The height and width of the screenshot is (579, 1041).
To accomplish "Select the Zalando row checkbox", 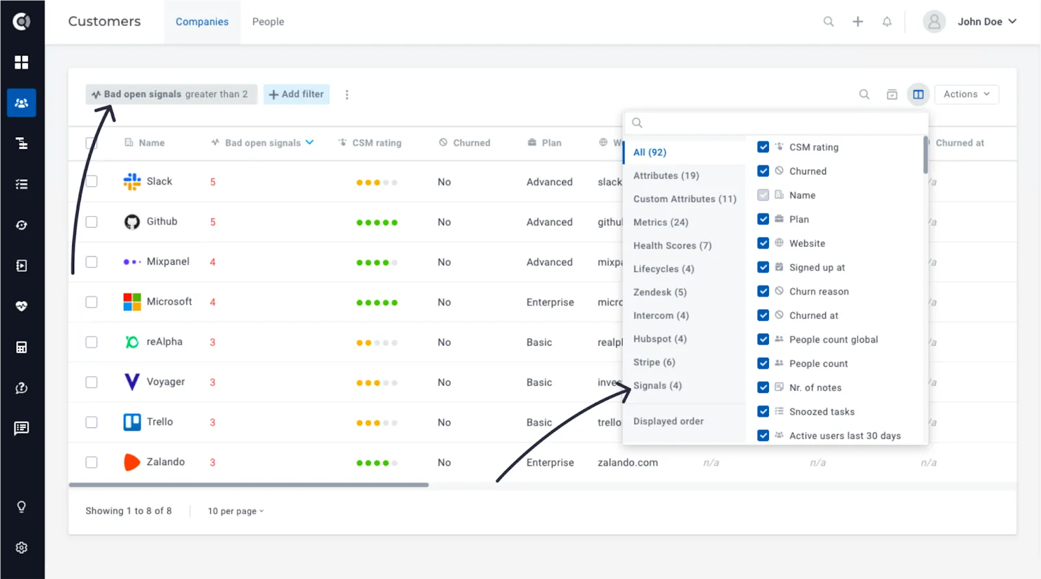I will click(x=92, y=463).
